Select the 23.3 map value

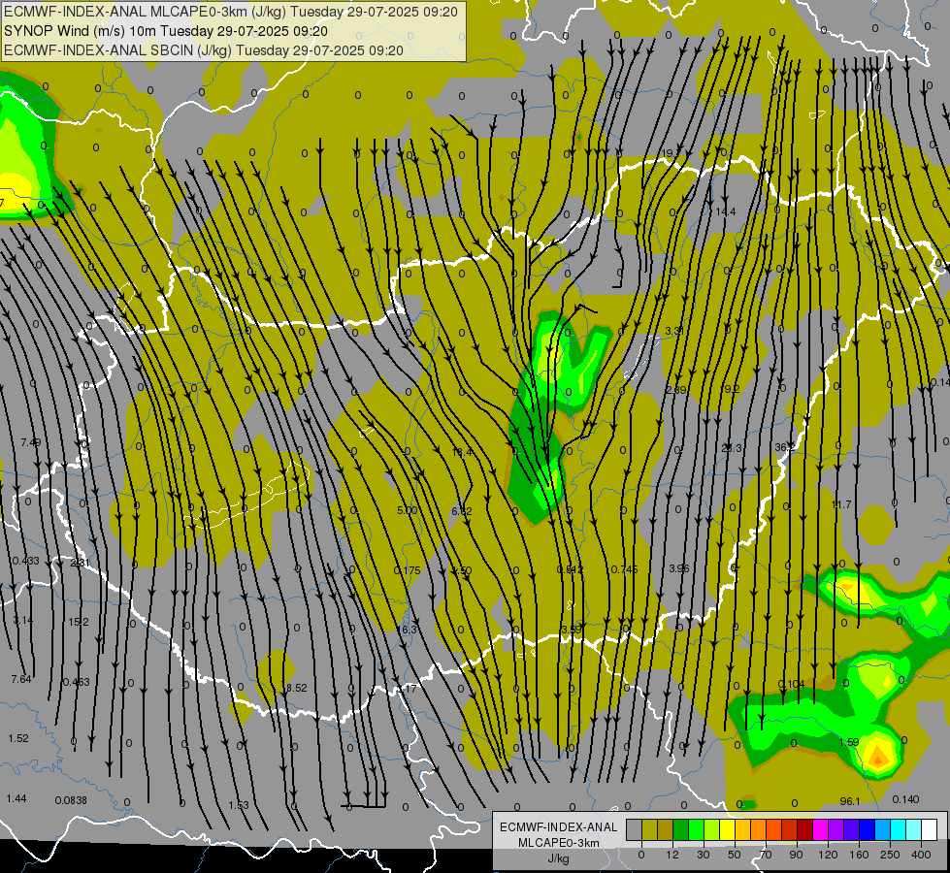coord(732,448)
